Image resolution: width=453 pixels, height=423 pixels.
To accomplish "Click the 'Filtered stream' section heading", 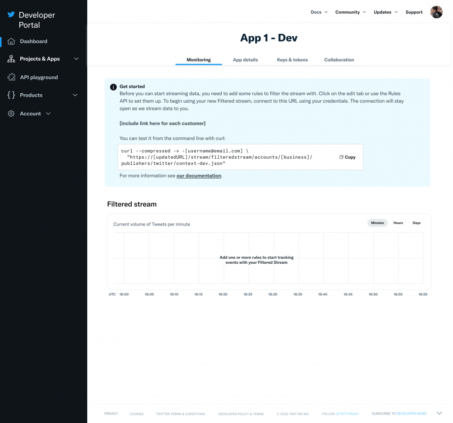I will (x=132, y=204).
